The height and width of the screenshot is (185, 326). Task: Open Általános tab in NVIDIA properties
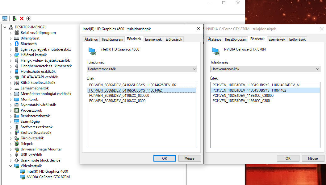pos(215,39)
